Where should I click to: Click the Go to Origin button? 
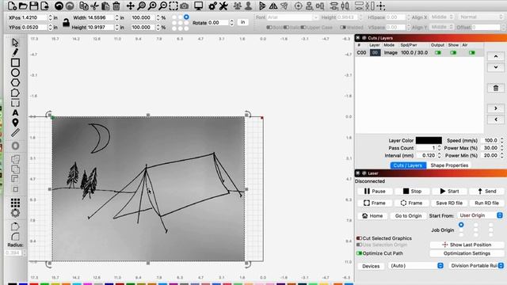408,215
